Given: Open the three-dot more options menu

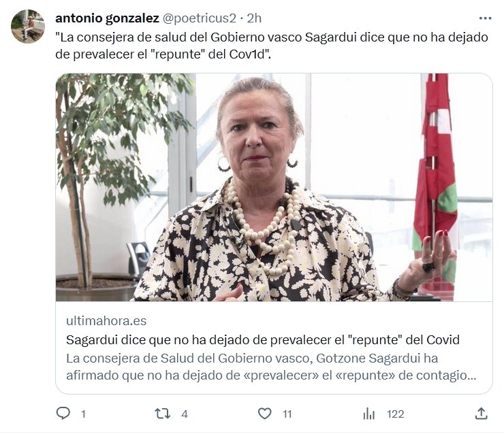Looking at the screenshot, I should [x=485, y=18].
